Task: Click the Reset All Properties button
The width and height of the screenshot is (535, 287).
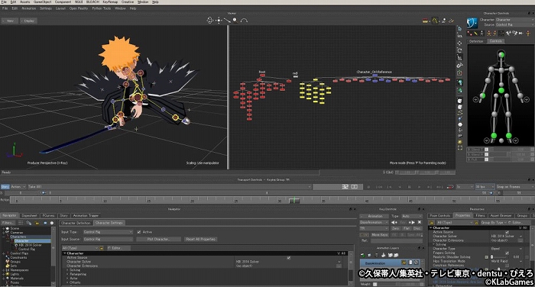Action: tap(200, 239)
